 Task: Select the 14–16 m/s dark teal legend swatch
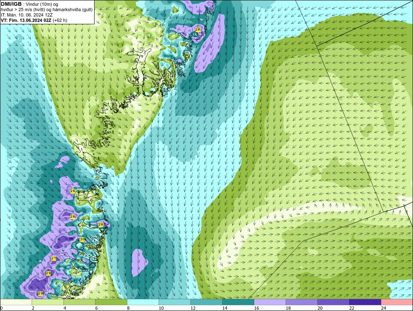coord(238,302)
